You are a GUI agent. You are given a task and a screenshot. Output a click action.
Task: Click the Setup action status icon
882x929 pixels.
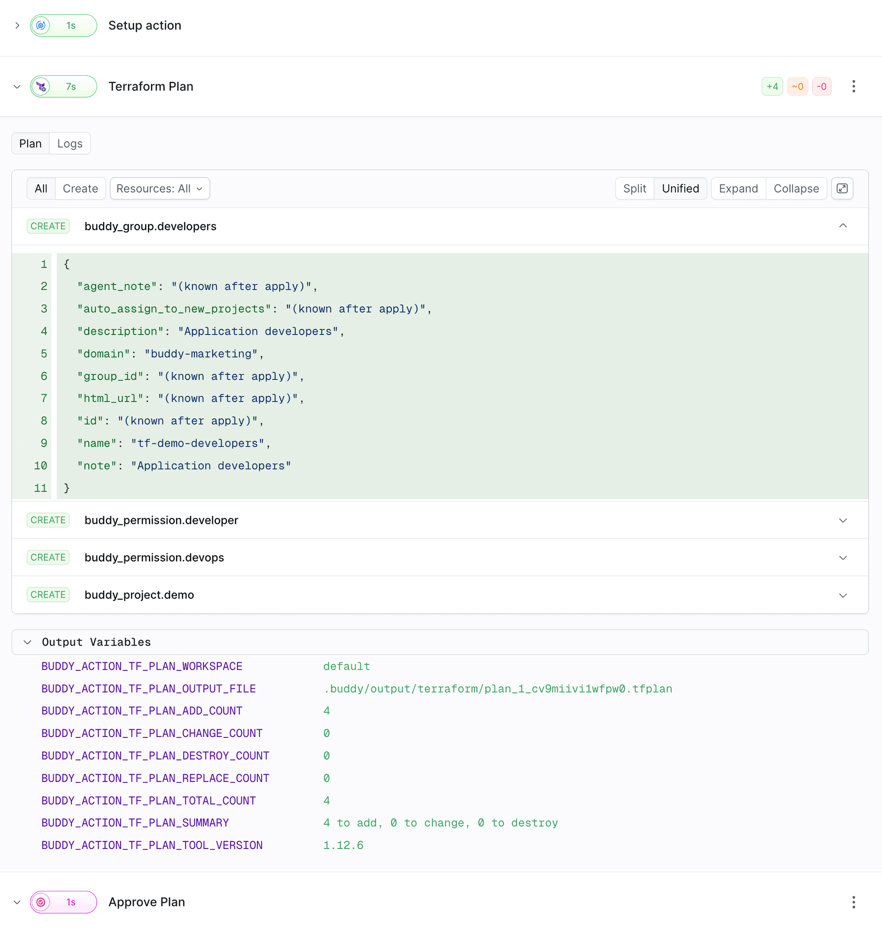point(41,25)
